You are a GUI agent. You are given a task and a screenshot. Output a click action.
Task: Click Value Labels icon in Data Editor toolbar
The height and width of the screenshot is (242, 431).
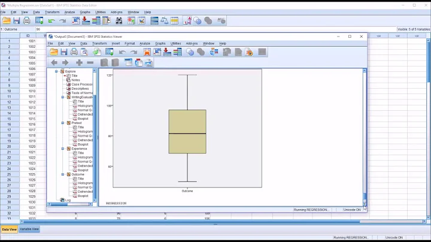coord(187,20)
